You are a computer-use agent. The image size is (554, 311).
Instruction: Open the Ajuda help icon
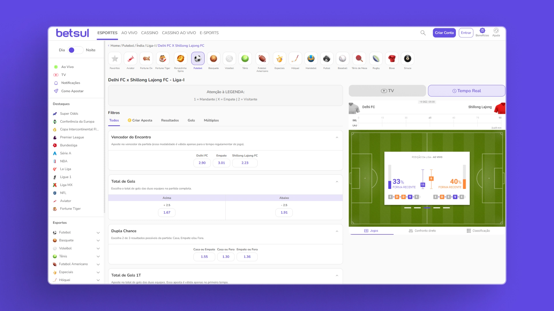496,31
